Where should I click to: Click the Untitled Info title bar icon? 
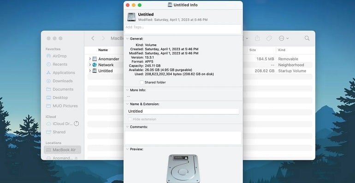170,5
